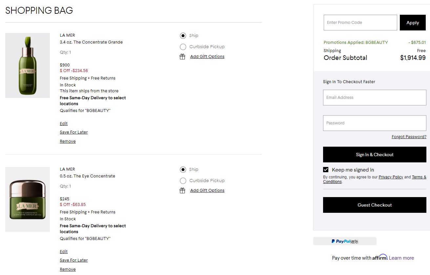Open The Eye Concentrate product image
Image resolution: width=430 pixels, height=275 pixels.
pyautogui.click(x=28, y=199)
